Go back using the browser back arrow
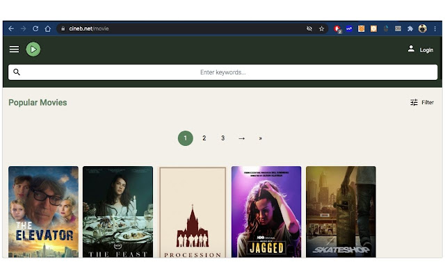 11,28
